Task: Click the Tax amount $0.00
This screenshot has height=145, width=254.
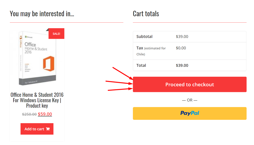Action: (181, 48)
